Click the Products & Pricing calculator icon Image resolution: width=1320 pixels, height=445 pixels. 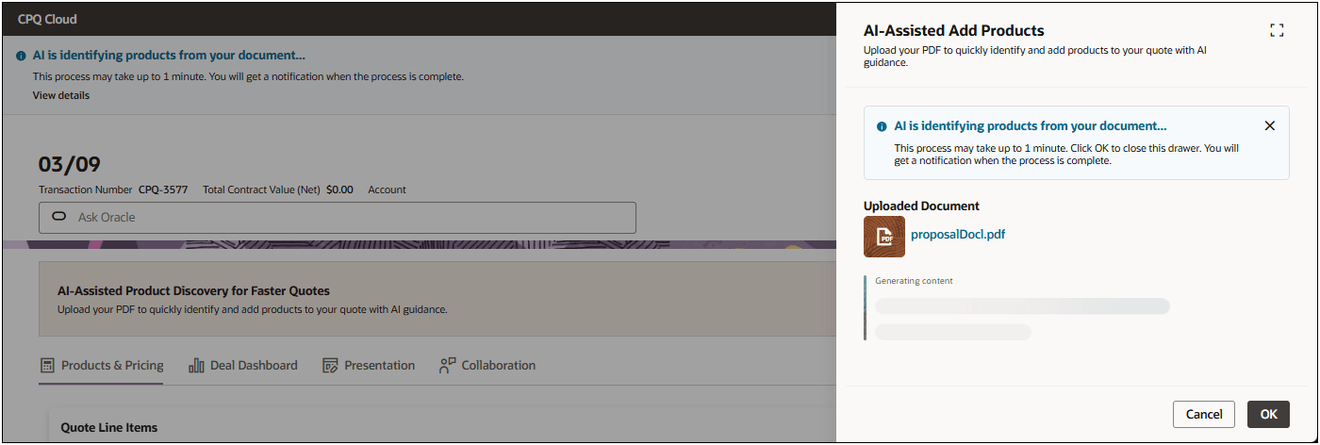(x=47, y=366)
